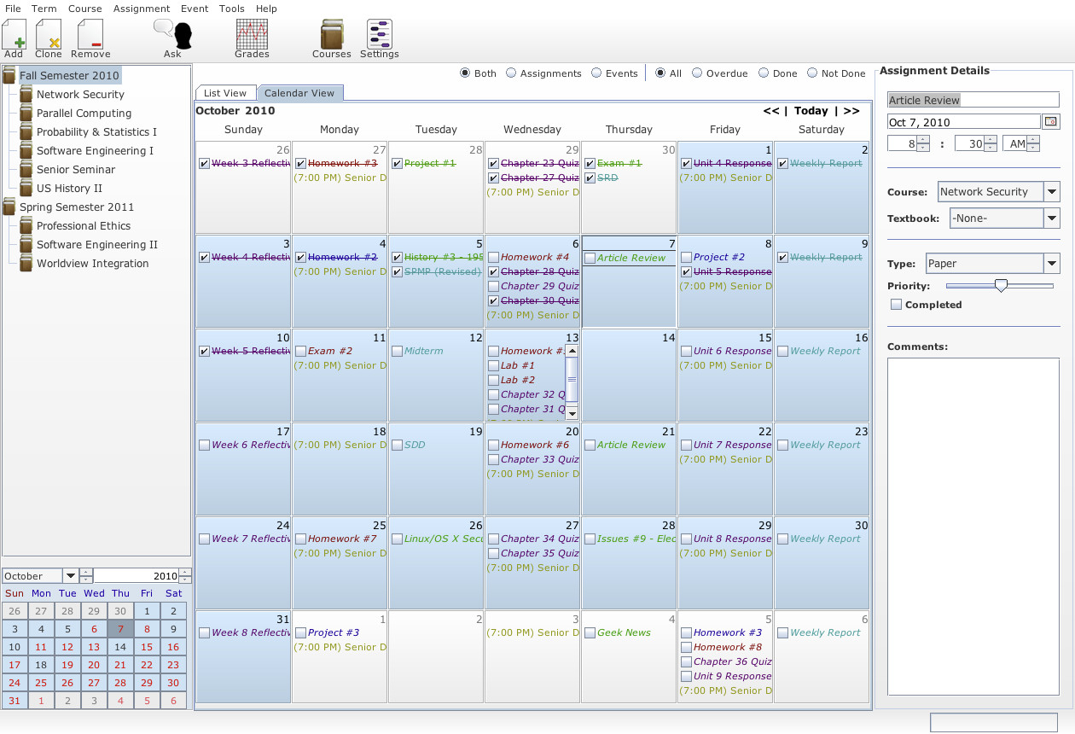Select the Both radio button
The height and width of the screenshot is (734, 1075).
[x=465, y=73]
